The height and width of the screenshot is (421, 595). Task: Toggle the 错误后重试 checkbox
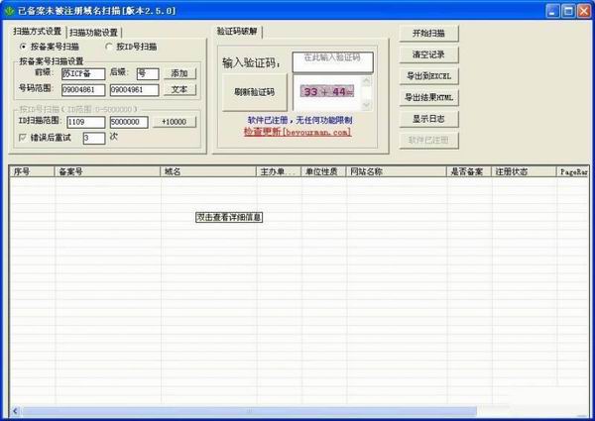(23, 138)
